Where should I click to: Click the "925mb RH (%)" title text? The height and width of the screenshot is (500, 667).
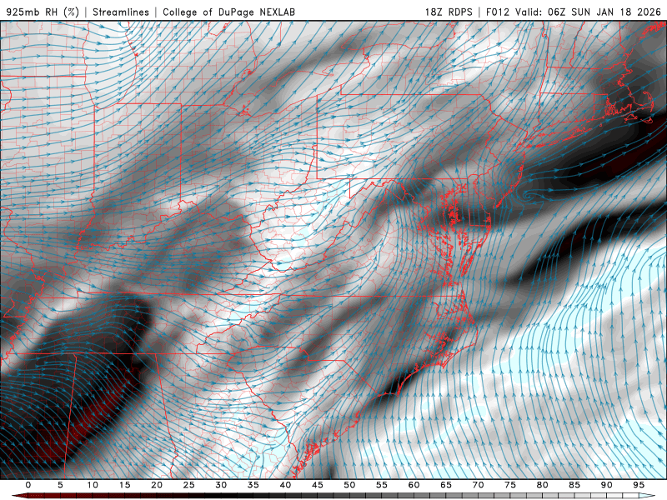pyautogui.click(x=43, y=12)
